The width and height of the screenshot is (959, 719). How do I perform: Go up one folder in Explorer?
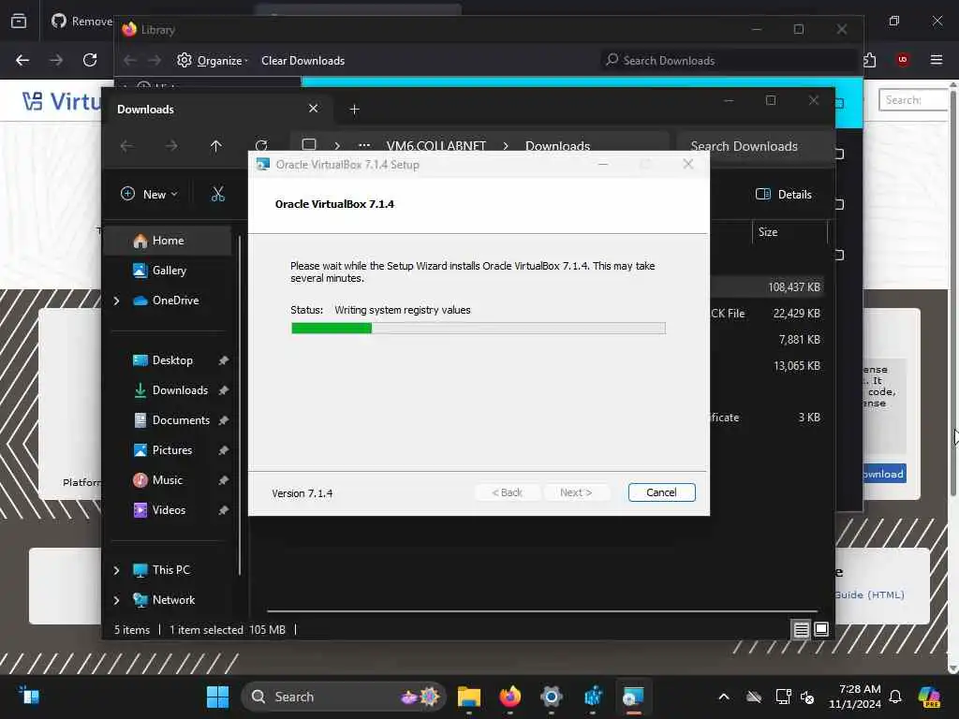(215, 146)
